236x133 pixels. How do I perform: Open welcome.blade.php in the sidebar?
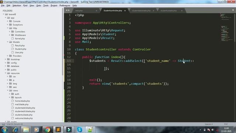(24, 118)
